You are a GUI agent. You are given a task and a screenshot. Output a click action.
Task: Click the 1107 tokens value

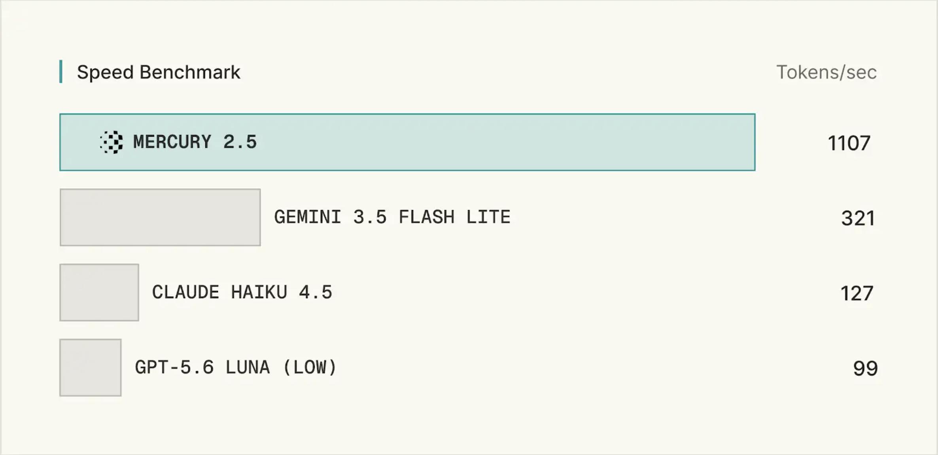[849, 143]
